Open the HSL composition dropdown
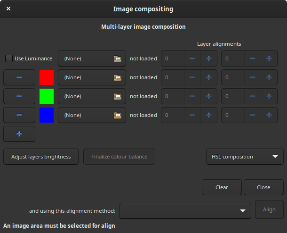This screenshot has height=233, width=287. point(245,157)
